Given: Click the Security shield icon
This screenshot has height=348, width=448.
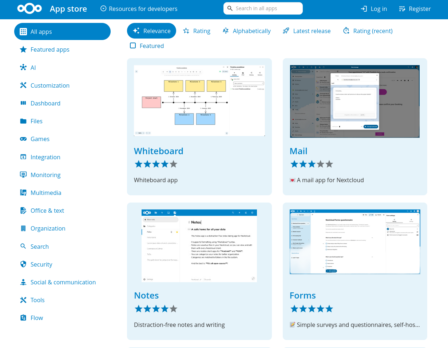Looking at the screenshot, I should [23, 264].
